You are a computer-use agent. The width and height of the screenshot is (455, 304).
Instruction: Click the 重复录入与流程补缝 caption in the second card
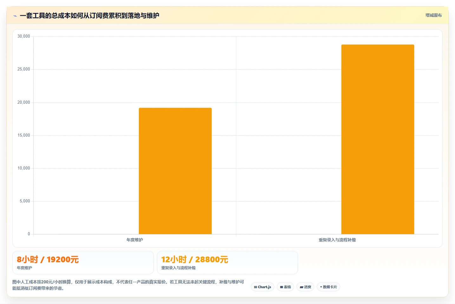(x=179, y=268)
